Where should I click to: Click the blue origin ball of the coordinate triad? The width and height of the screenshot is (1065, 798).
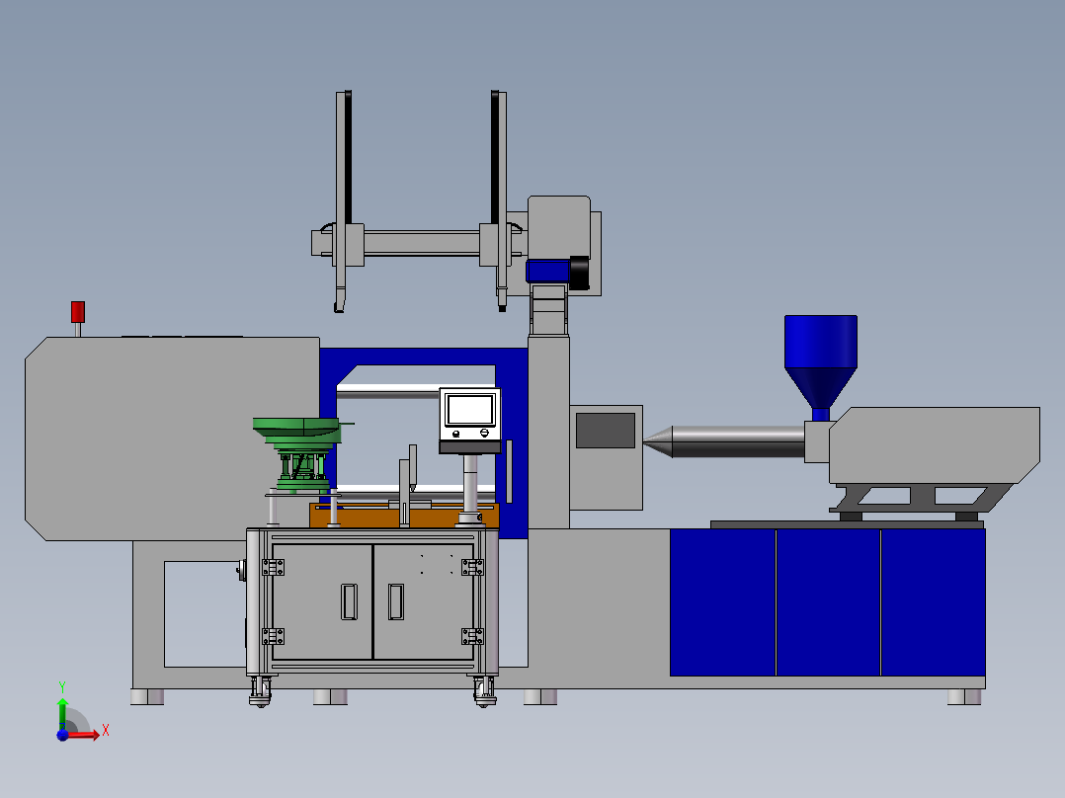click(x=62, y=735)
